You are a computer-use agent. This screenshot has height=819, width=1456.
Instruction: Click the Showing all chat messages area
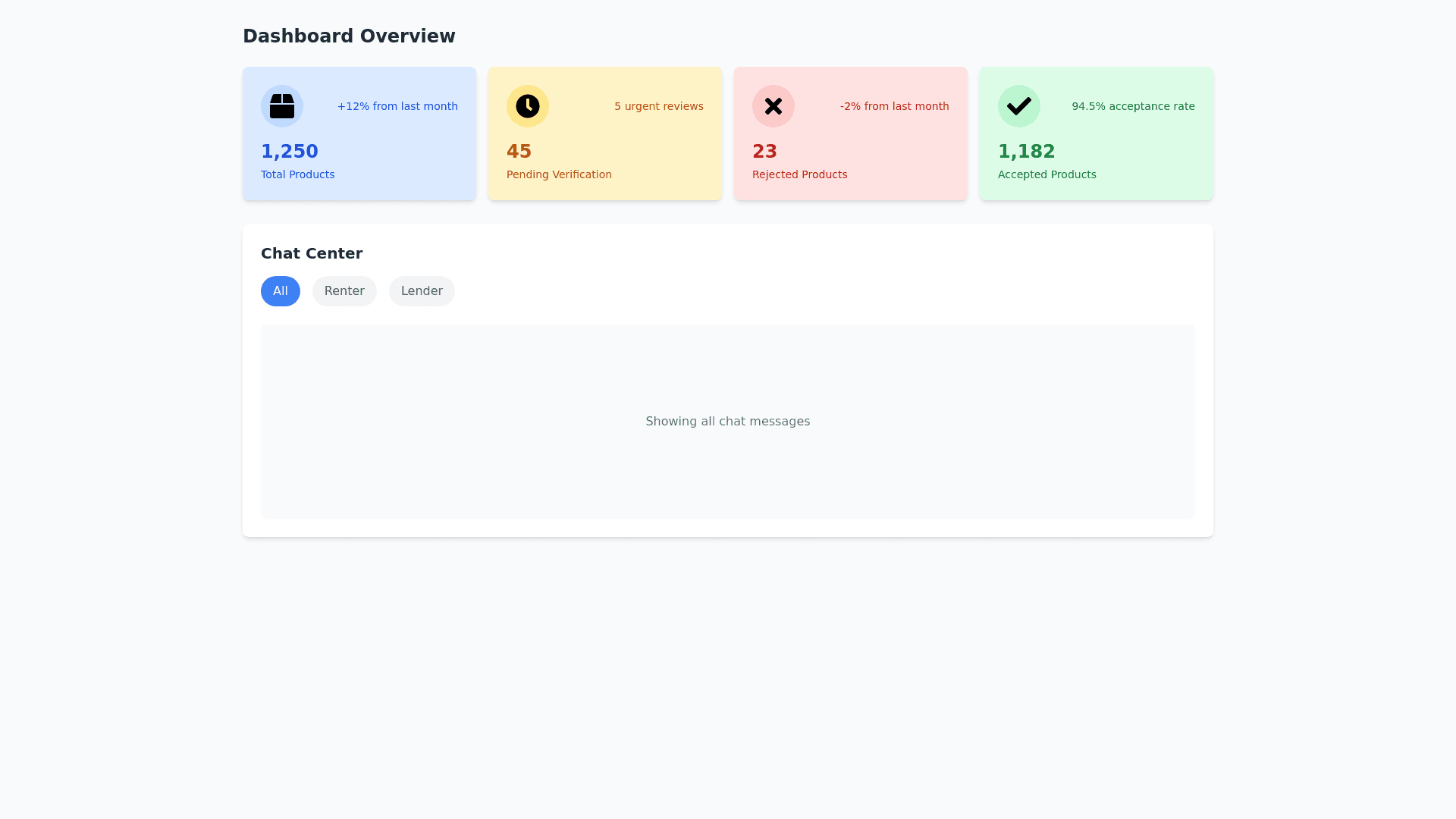click(728, 422)
